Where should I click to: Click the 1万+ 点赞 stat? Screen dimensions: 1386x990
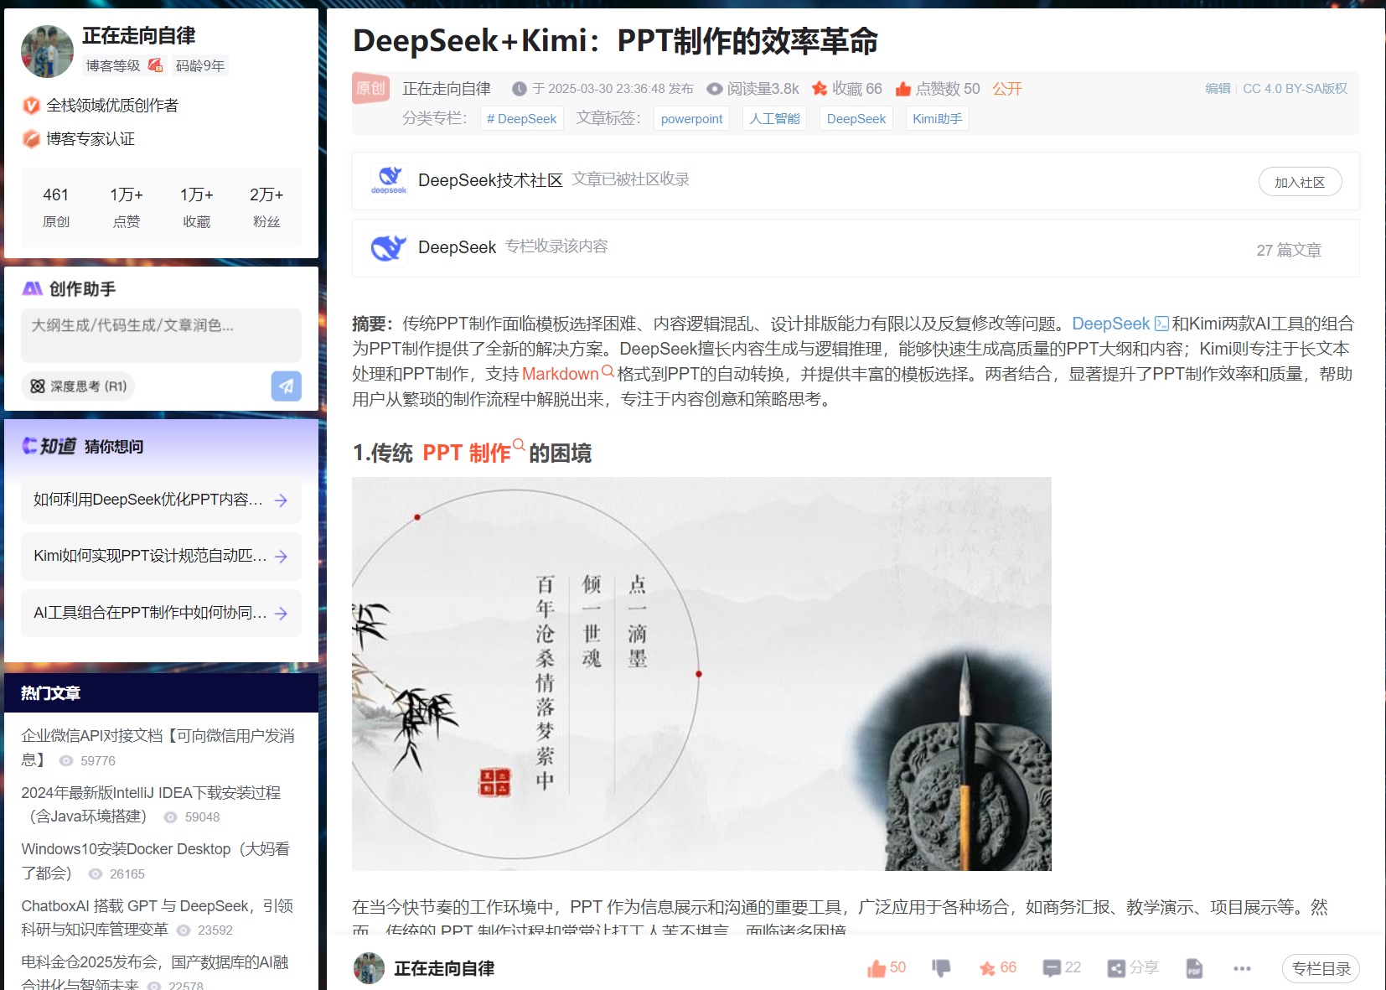click(127, 207)
